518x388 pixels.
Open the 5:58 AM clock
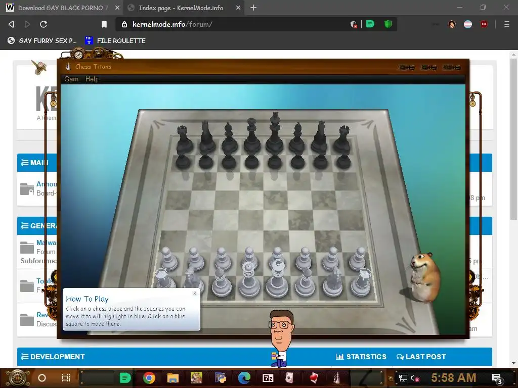(454, 378)
